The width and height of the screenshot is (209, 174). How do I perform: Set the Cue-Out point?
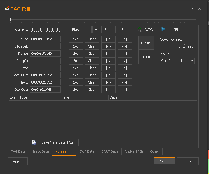click(x=76, y=90)
